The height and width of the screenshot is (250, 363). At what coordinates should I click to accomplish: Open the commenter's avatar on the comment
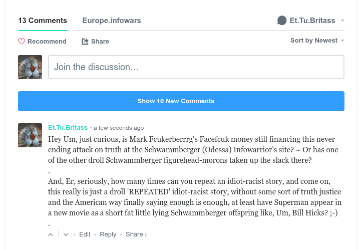[x=30, y=135]
